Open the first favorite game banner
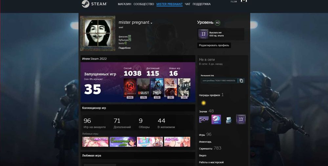The height and width of the screenshot is (166, 328). (x=95, y=142)
